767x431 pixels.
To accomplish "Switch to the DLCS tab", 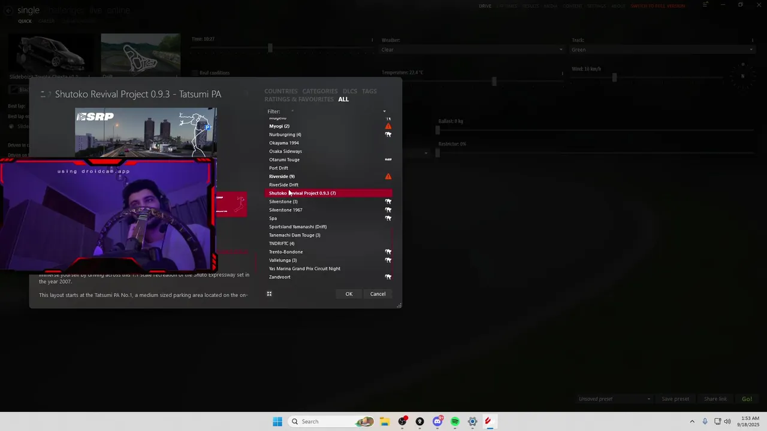I will pos(350,92).
